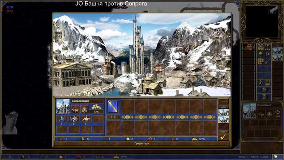Open the quest log globe button
284x160 pixels.
tap(260, 54)
